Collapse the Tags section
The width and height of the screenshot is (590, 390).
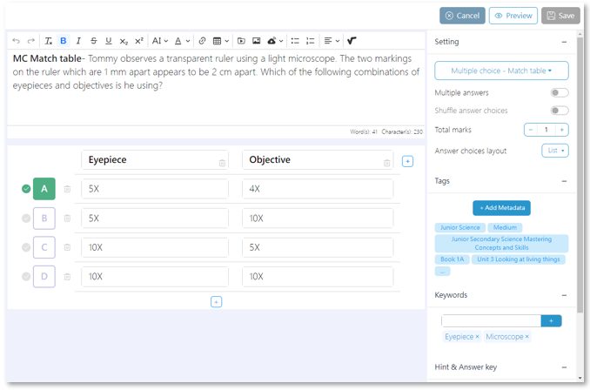[564, 181]
